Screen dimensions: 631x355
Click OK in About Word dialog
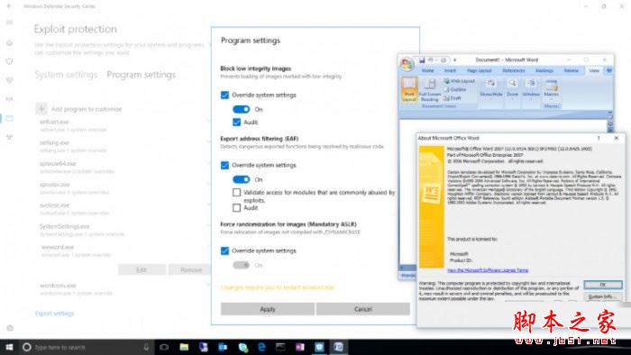click(x=603, y=284)
